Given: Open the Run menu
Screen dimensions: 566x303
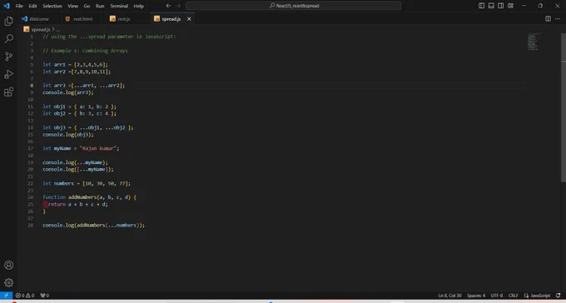Looking at the screenshot, I should pyautogui.click(x=100, y=6).
